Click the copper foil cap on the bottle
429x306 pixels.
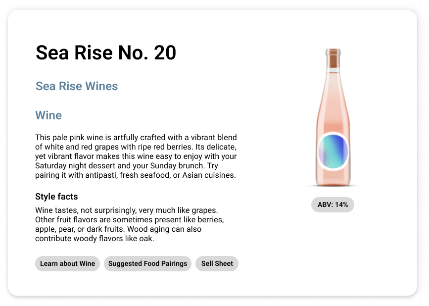[x=333, y=55]
